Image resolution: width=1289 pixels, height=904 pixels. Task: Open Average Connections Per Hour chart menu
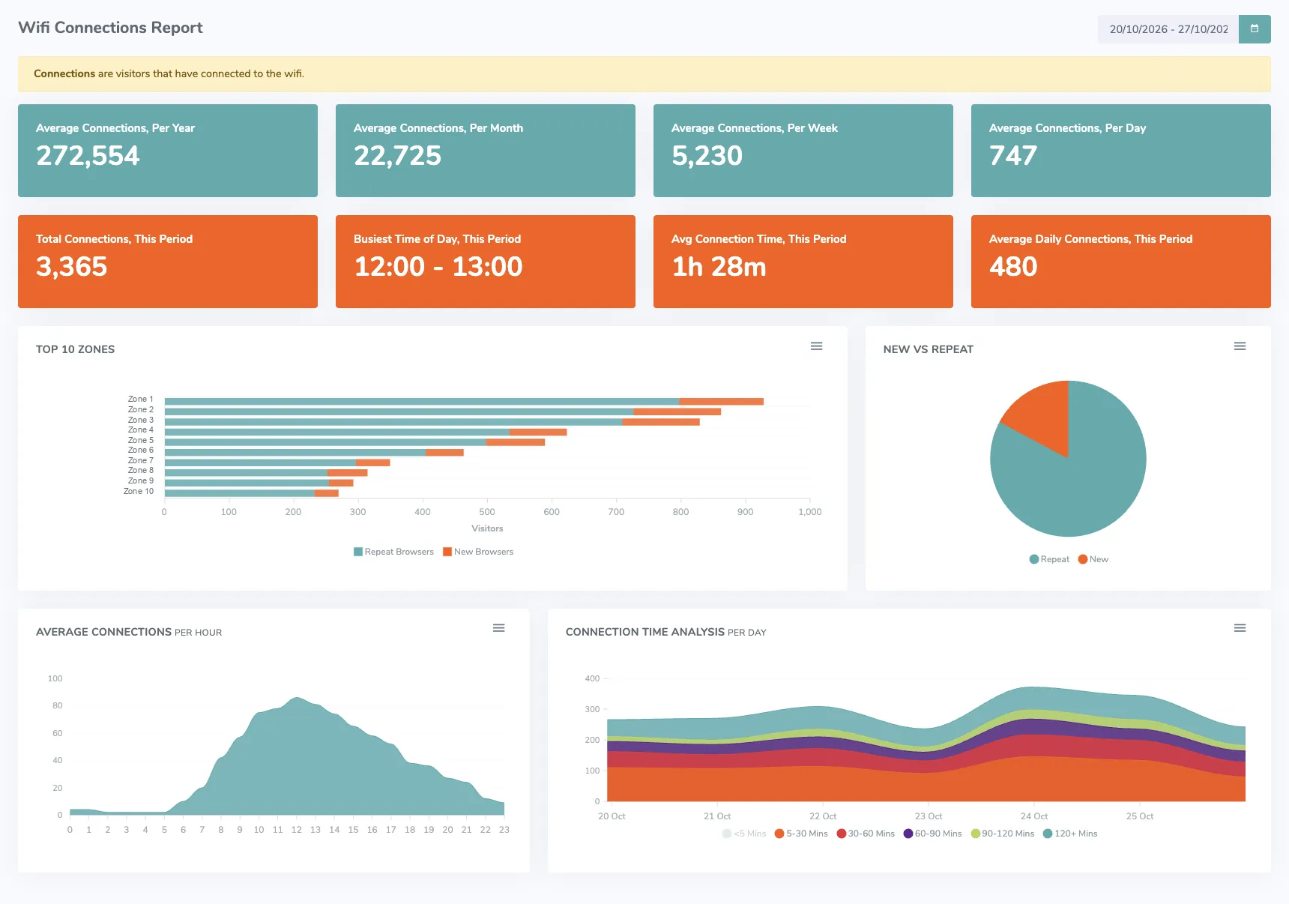(x=499, y=628)
